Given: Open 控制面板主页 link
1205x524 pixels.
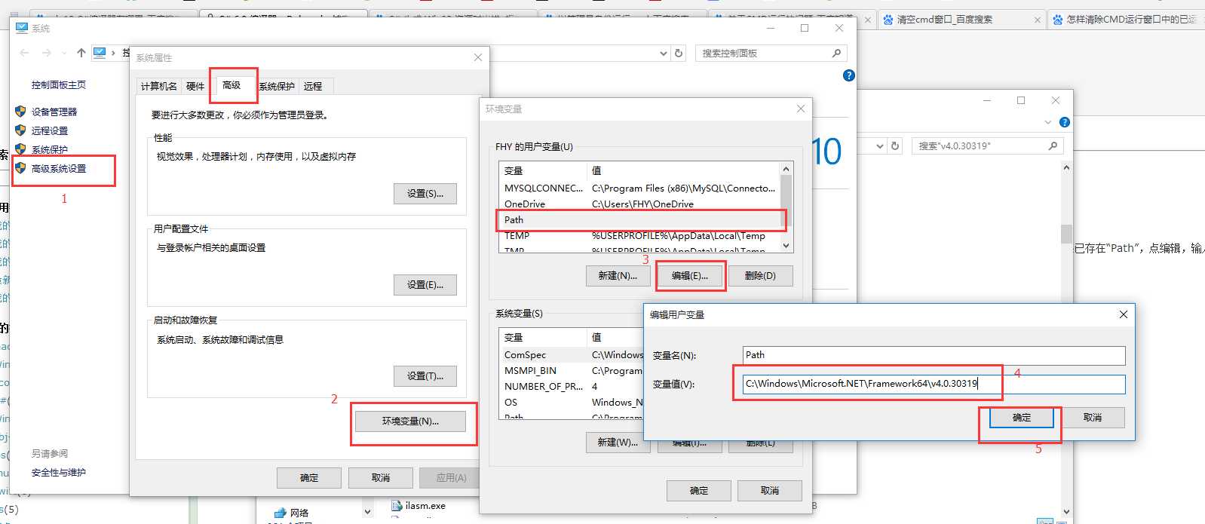Looking at the screenshot, I should click(59, 85).
